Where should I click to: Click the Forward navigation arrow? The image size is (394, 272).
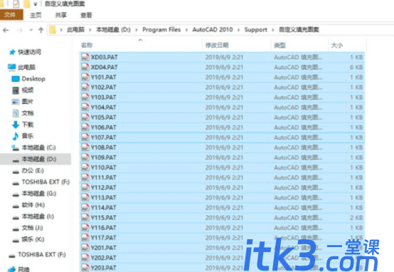20,30
